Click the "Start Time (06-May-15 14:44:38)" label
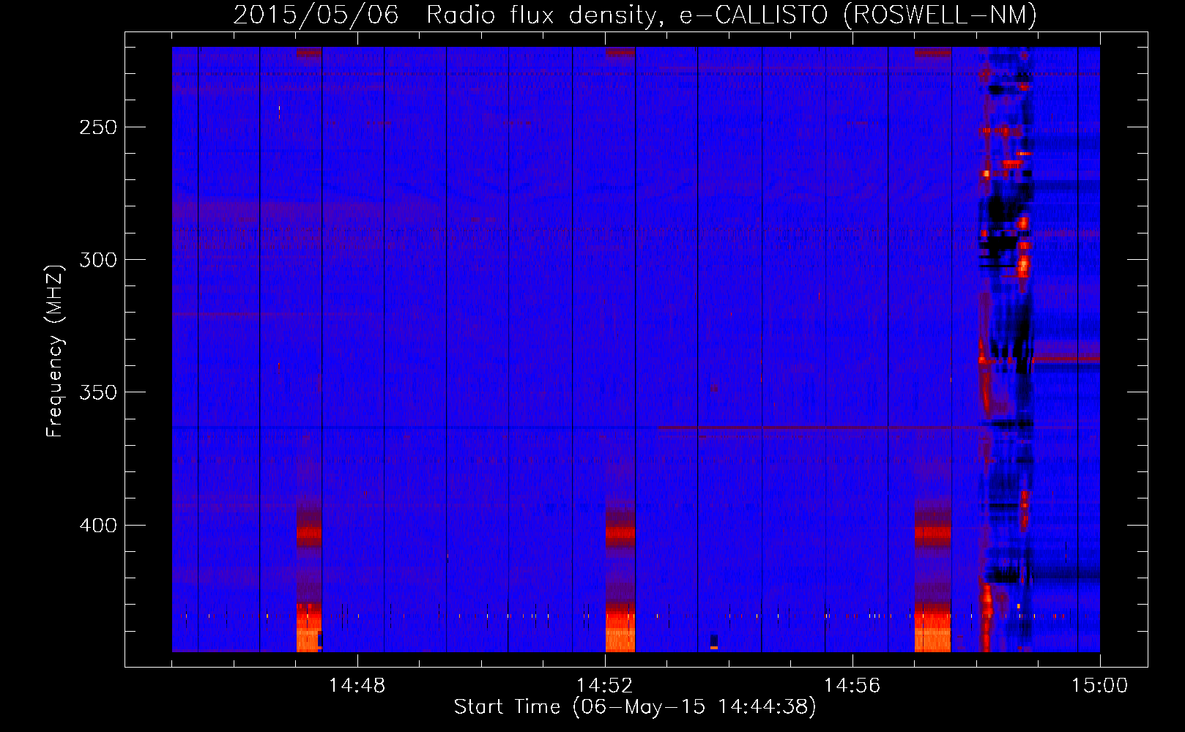The height and width of the screenshot is (732, 1185). 635,707
